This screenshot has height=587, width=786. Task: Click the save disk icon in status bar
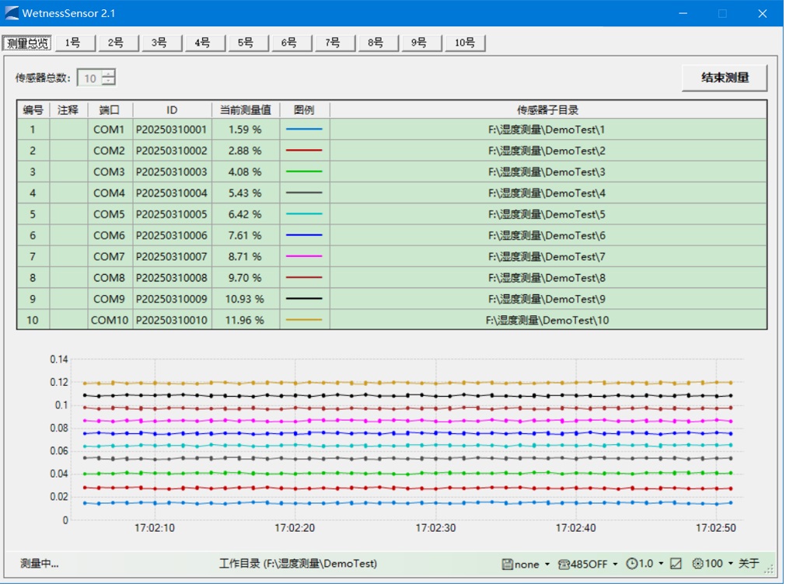point(507,564)
